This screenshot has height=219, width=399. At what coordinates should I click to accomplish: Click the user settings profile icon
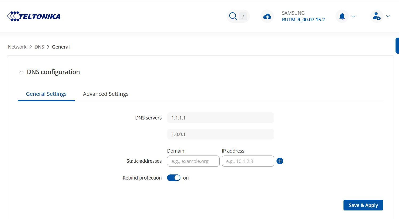coord(376,16)
